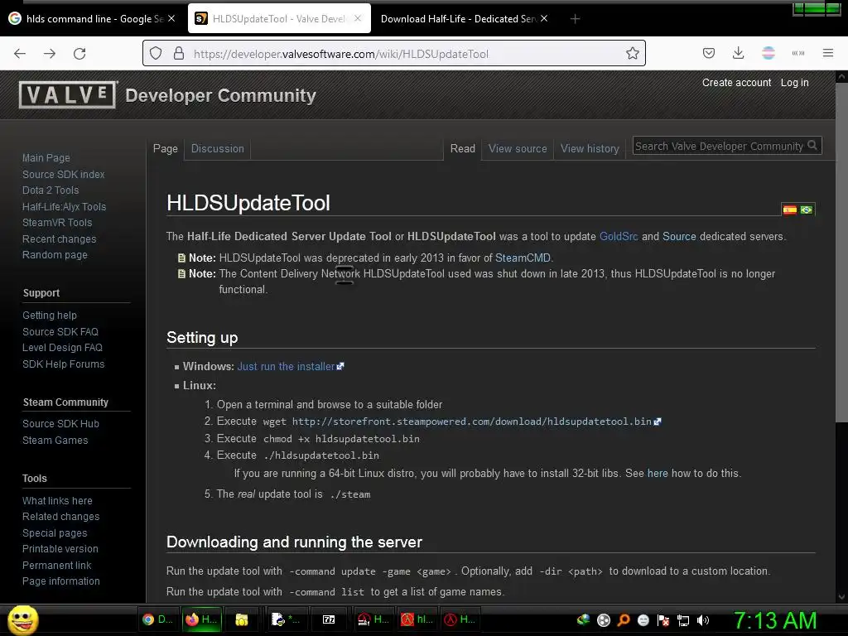Click the flag security tray icon
848x636 pixels.
click(x=663, y=620)
